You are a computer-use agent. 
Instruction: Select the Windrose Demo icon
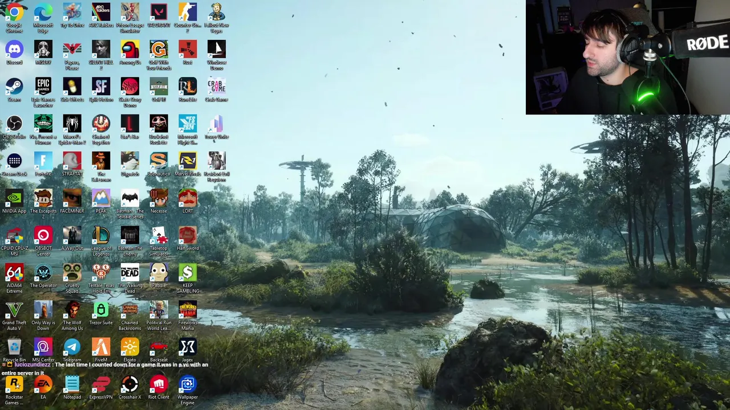point(217,50)
